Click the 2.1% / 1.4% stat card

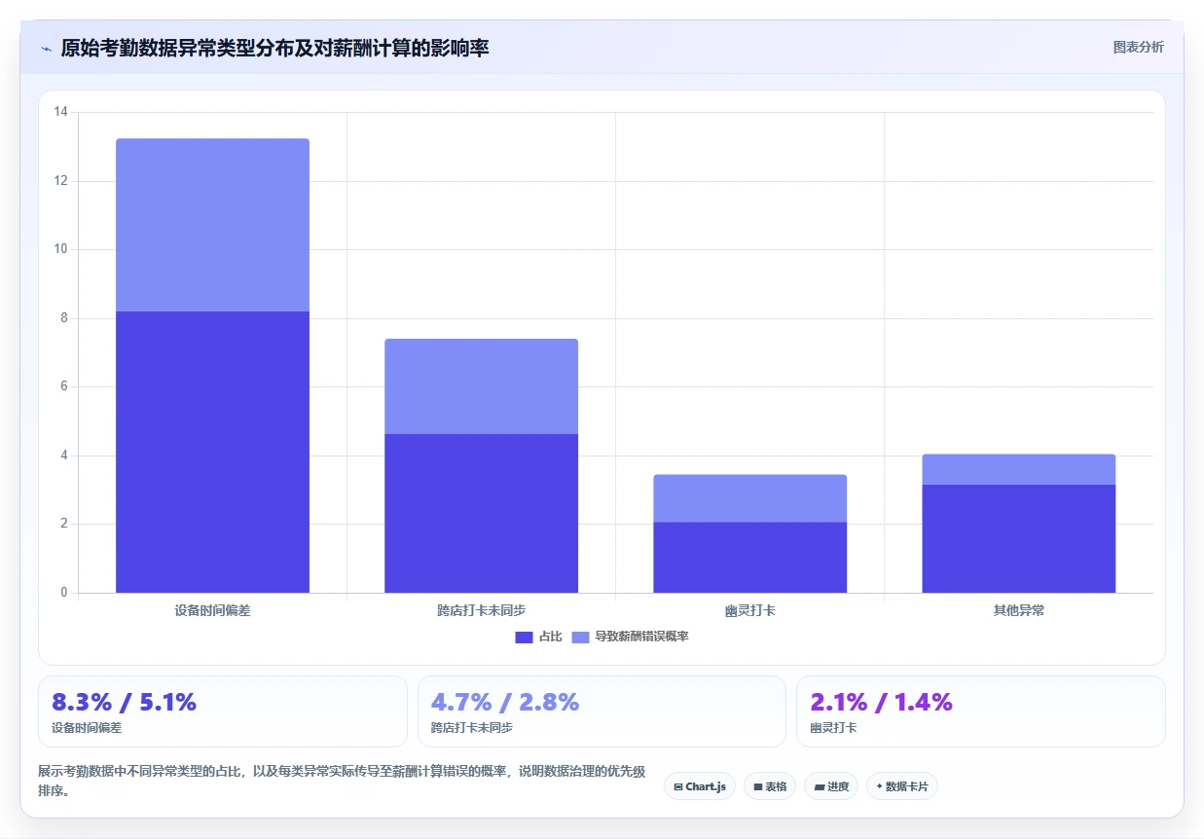pos(981,711)
